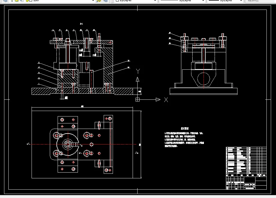
Task: Select the circle in the side view V-block
Action: (204, 79)
